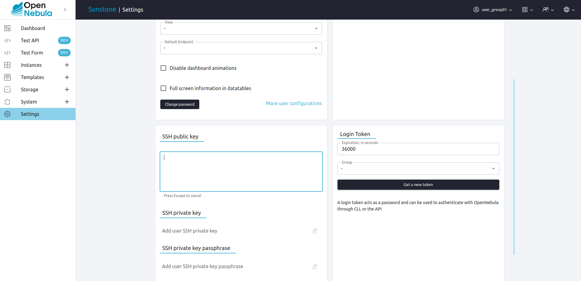Click the Login Token heading
The height and width of the screenshot is (281, 581).
pyautogui.click(x=355, y=134)
